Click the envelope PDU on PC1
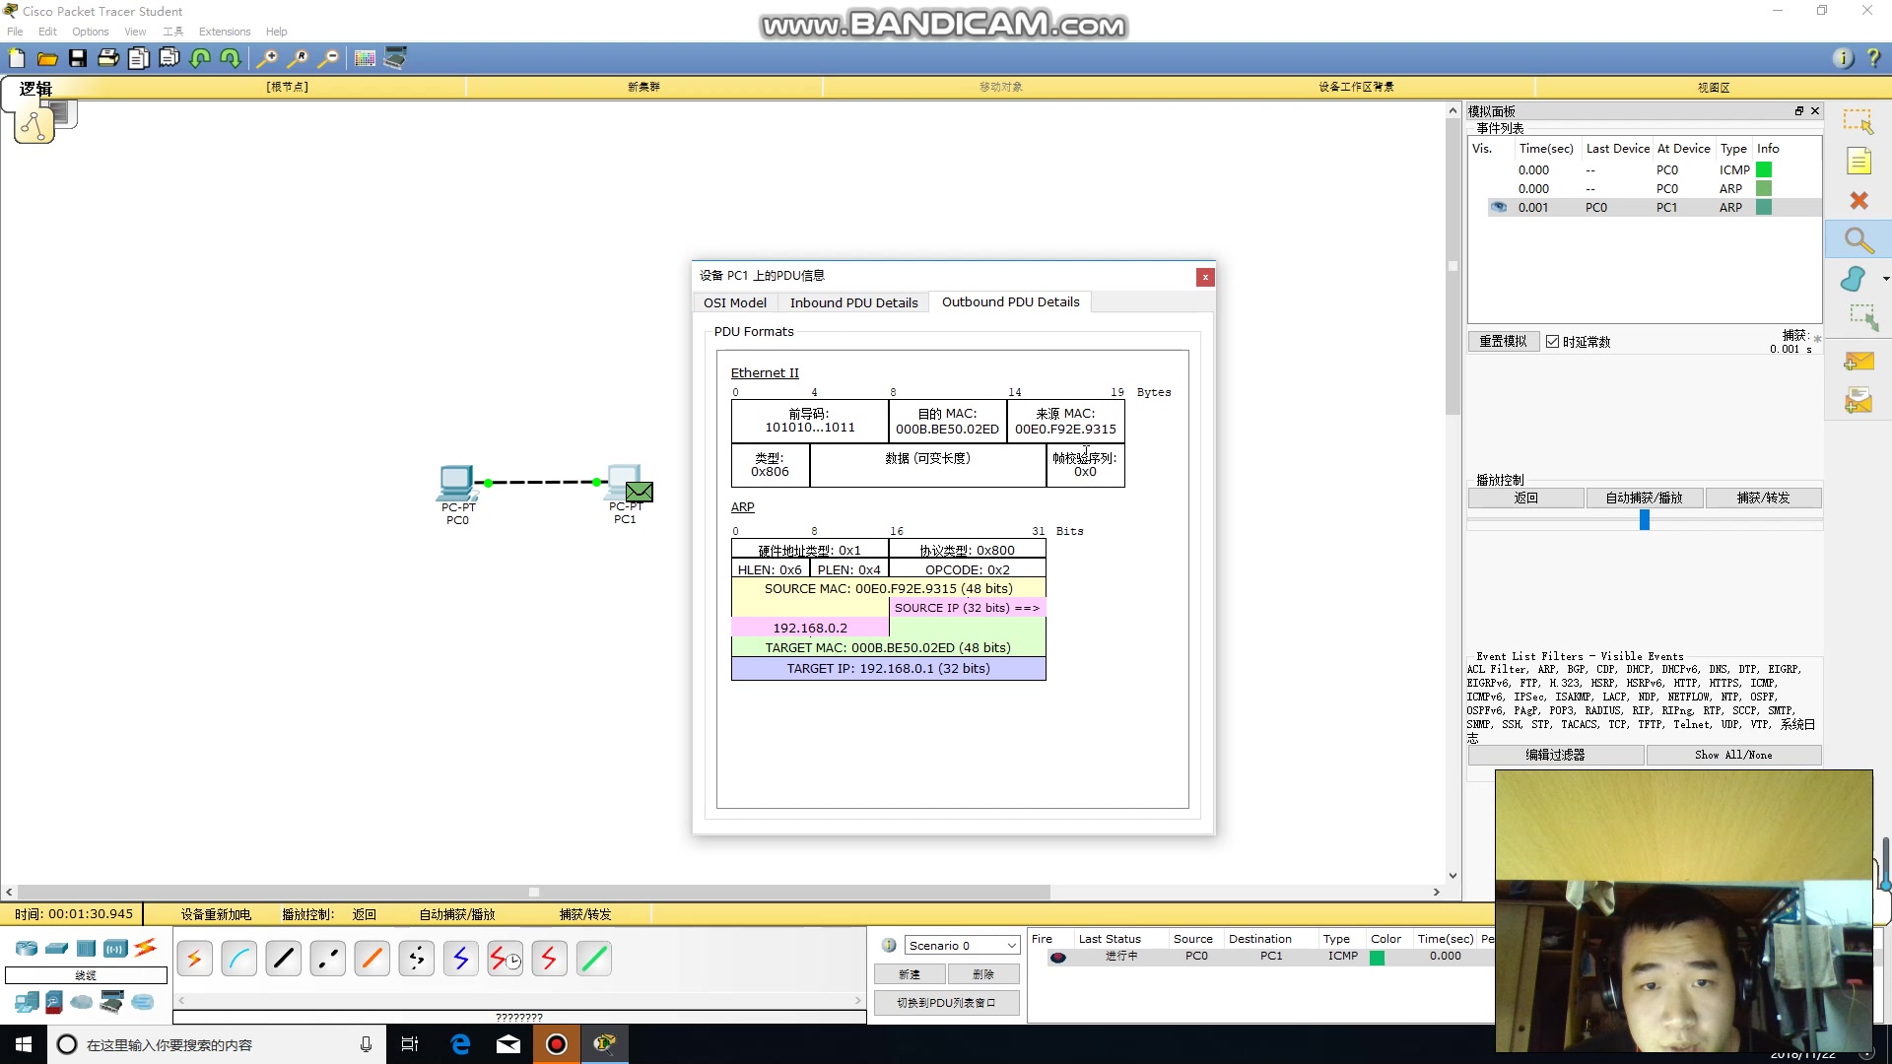Image resolution: width=1892 pixels, height=1064 pixels. point(639,492)
